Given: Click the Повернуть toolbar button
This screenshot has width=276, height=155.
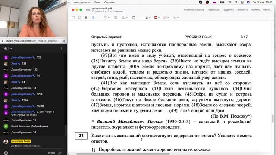Looking at the screenshot, I should (x=242, y=10).
